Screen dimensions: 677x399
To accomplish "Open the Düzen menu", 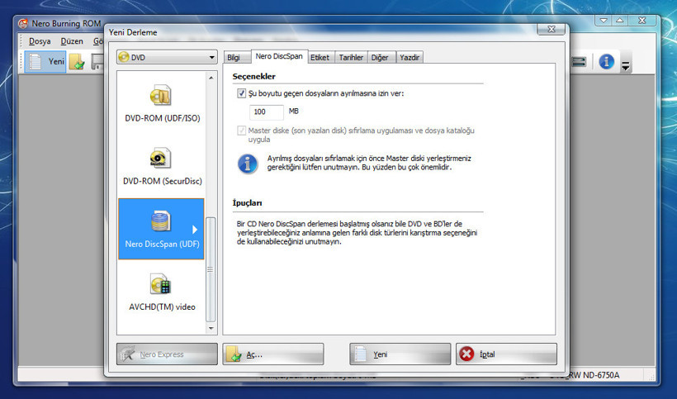I will pyautogui.click(x=72, y=41).
